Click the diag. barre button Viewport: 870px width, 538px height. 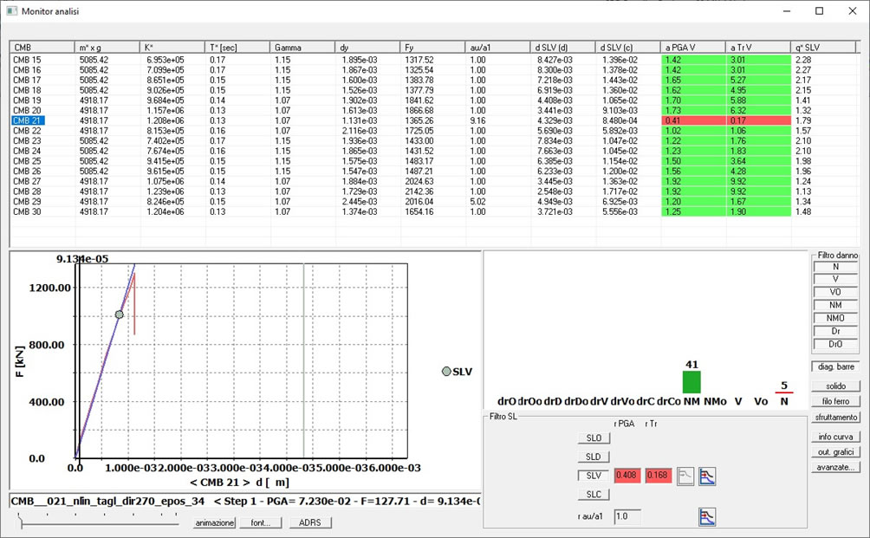tap(835, 366)
